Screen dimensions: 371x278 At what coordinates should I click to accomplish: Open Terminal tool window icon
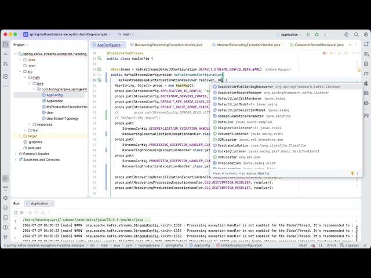tap(5, 218)
